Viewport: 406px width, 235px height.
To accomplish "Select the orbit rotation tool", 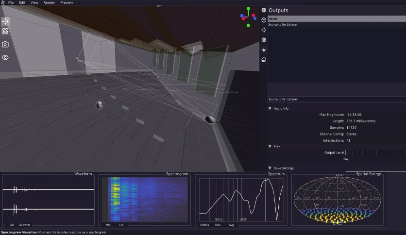I will tap(5, 31).
